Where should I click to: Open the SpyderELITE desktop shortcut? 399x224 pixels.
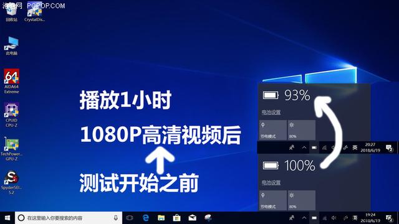pos(11,182)
